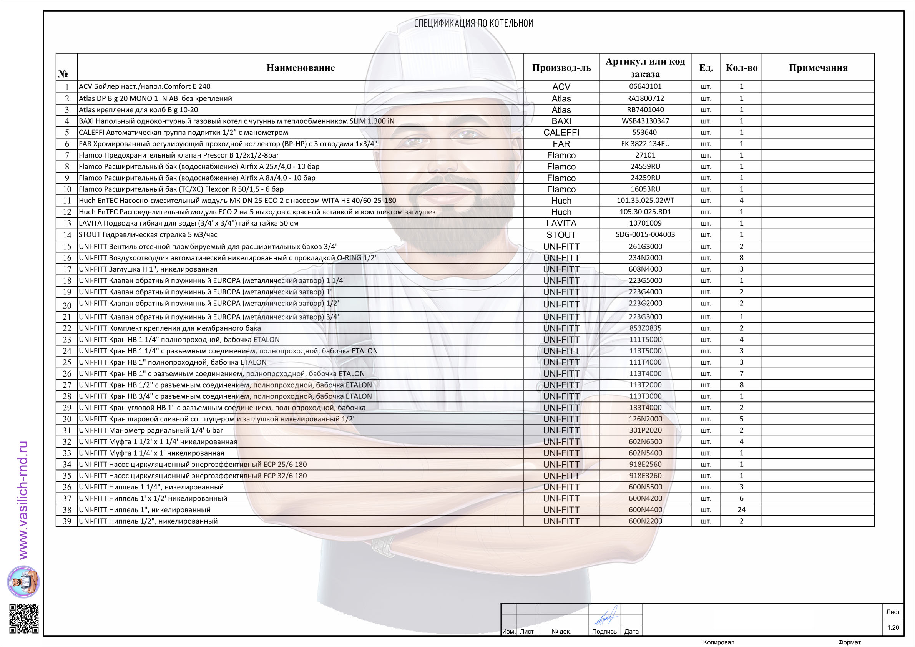Screen dimensions: 915x647
Task: Click the Кол-во column header
Action: pyautogui.click(x=741, y=68)
